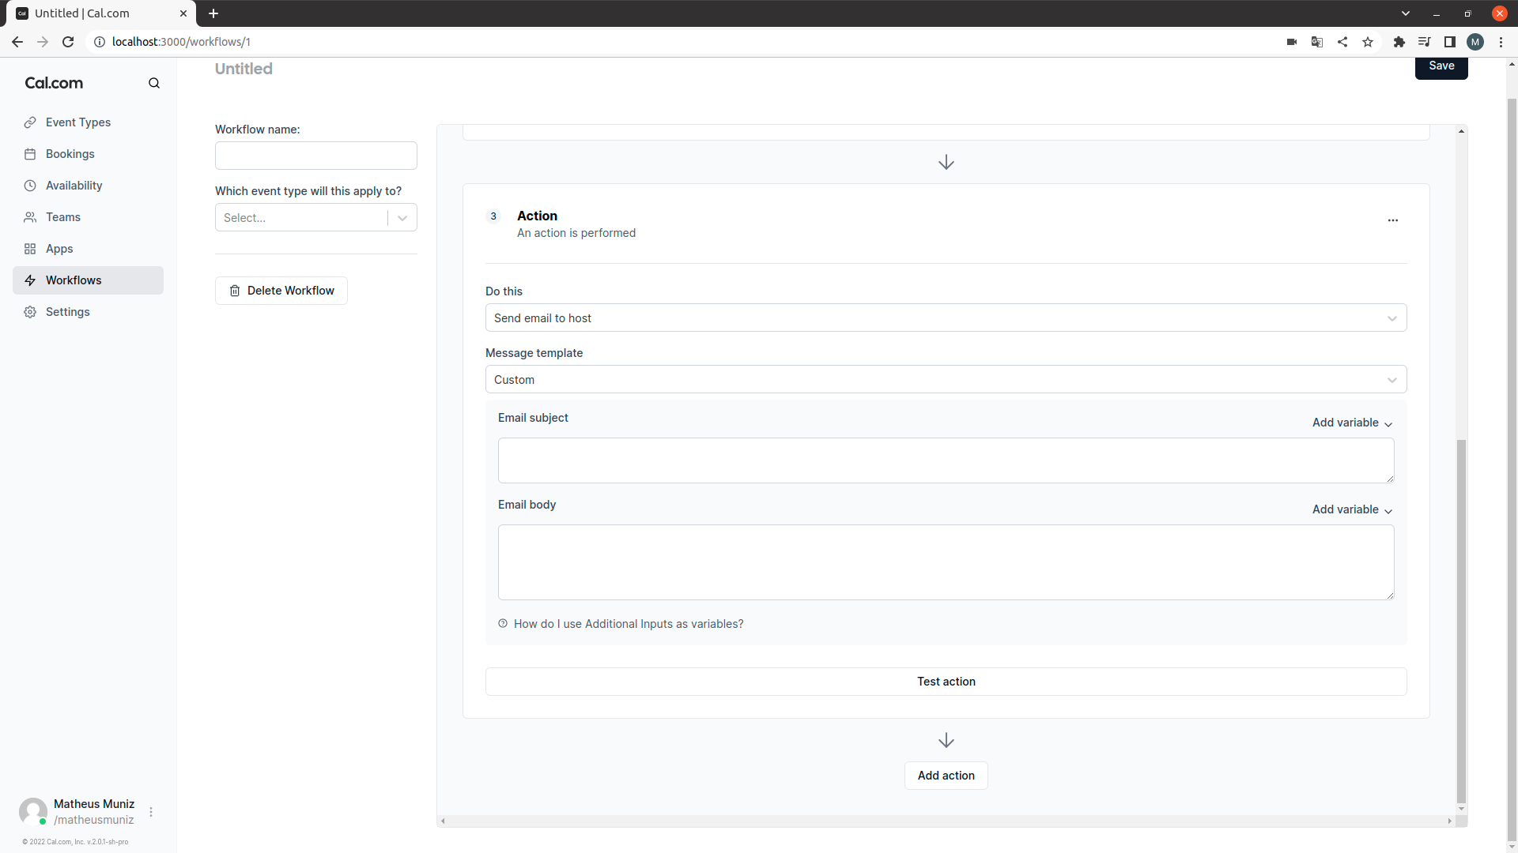Open Settings from the sidebar
This screenshot has height=853, width=1518.
[67, 311]
